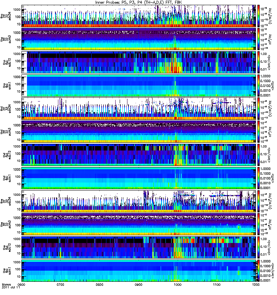Click the (V/m)²/Hz unit label beside thd edc34
Viewport: 277px width, 295px height.
270,109
